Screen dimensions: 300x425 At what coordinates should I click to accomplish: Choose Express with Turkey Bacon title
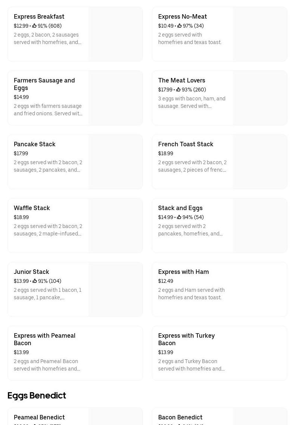click(186, 339)
